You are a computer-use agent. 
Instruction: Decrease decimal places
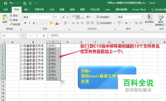141,23
